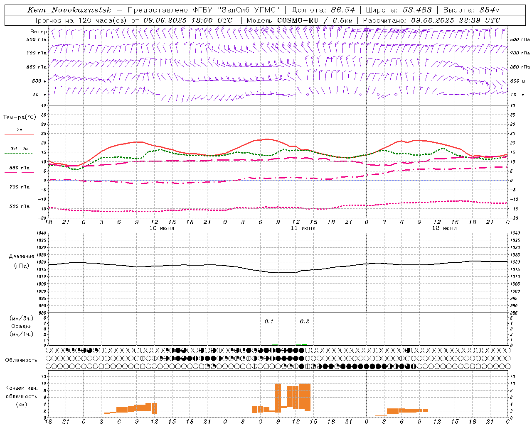Click the longitude value Долгота: 86.54

point(323,10)
